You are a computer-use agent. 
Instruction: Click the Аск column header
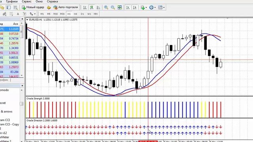pos(15,24)
